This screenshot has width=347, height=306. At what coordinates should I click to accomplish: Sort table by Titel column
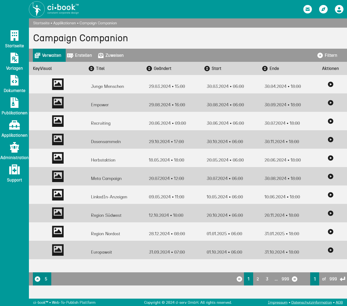pyautogui.click(x=91, y=68)
